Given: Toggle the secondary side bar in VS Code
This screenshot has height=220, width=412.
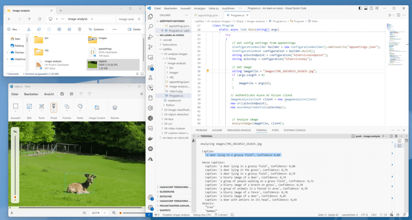Looking at the screenshot, I should tap(371, 8).
